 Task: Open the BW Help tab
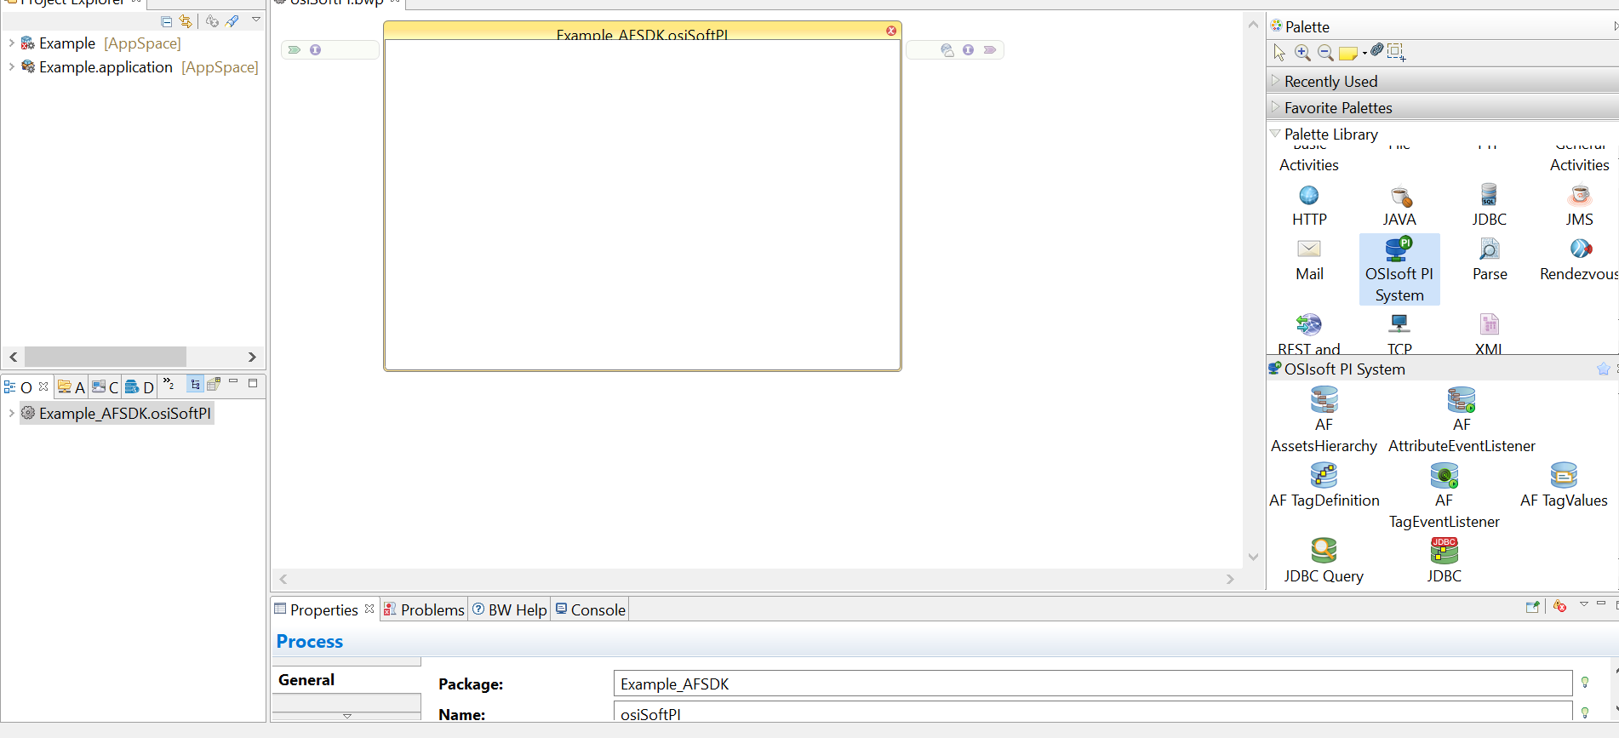point(510,609)
